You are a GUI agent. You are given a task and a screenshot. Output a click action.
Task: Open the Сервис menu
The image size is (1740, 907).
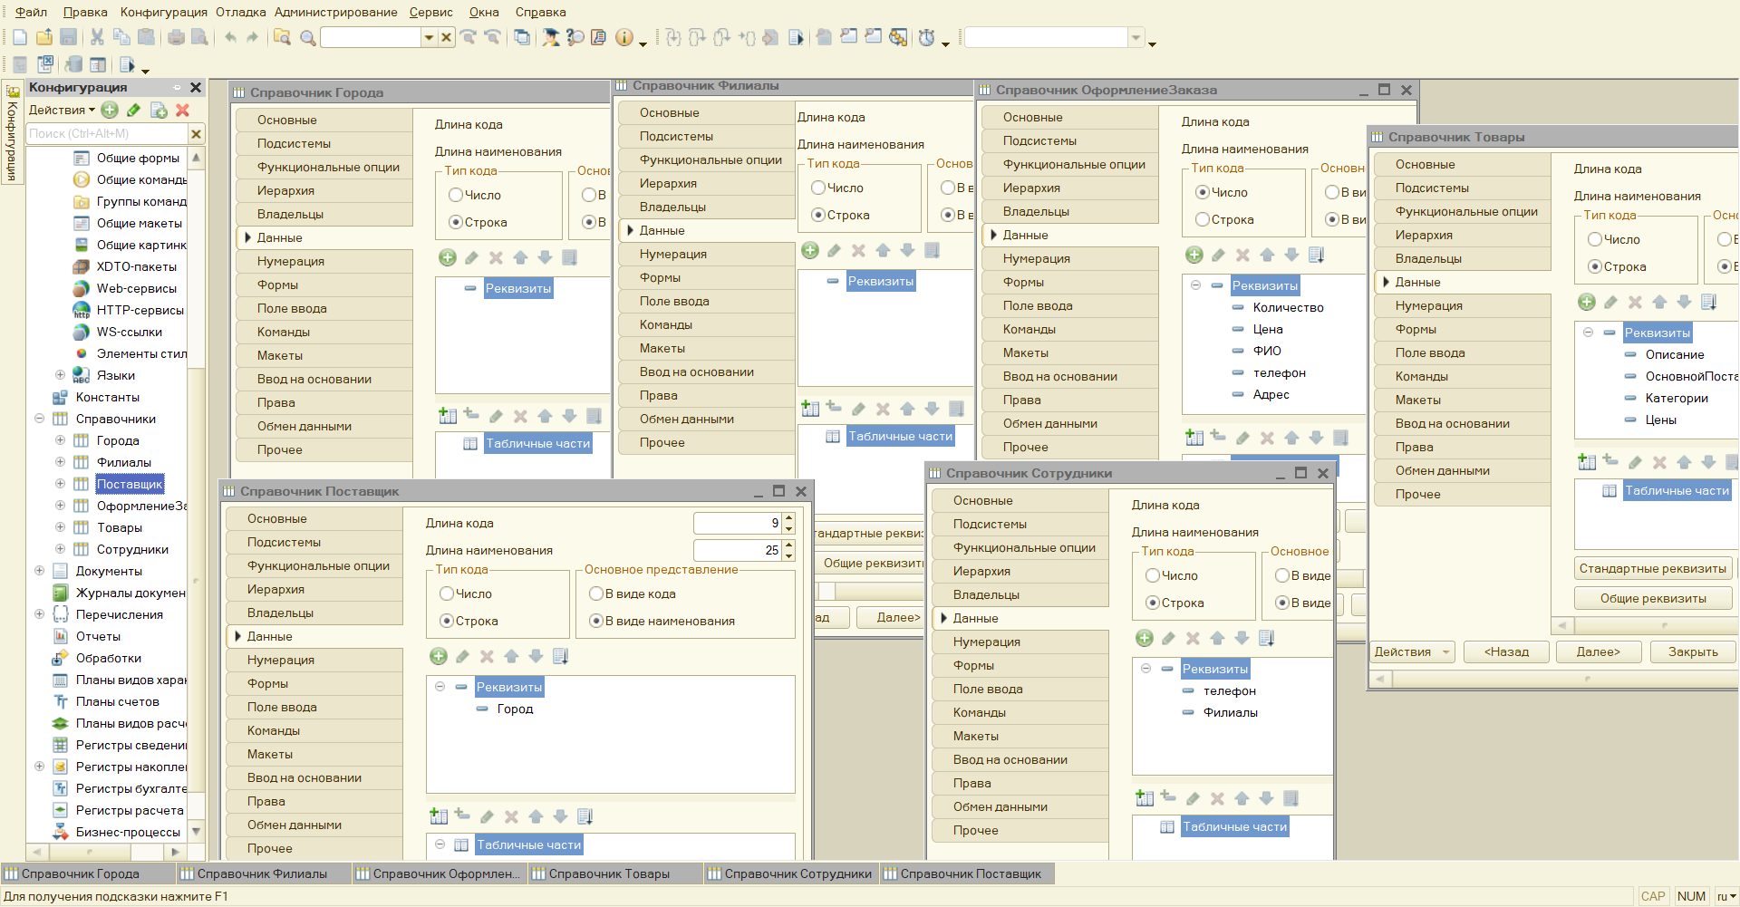click(x=430, y=12)
